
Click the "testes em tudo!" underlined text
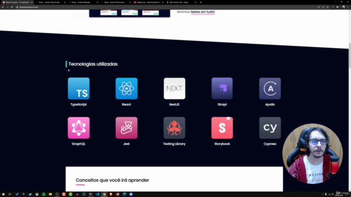click(x=202, y=12)
